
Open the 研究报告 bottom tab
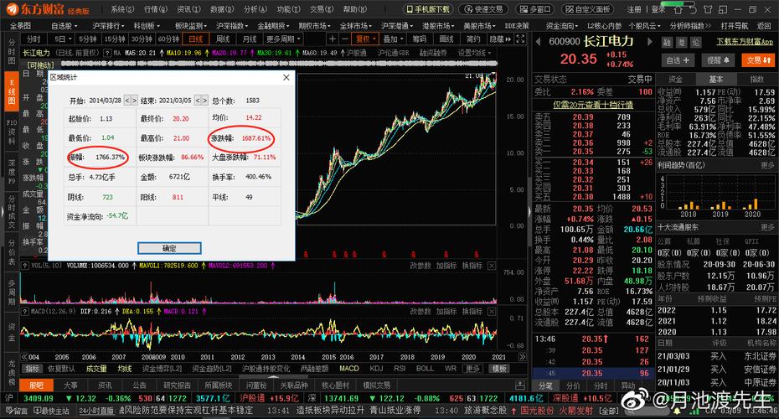178,385
